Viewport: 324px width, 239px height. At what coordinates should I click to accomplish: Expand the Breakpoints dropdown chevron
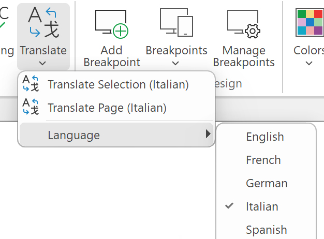coord(176,63)
